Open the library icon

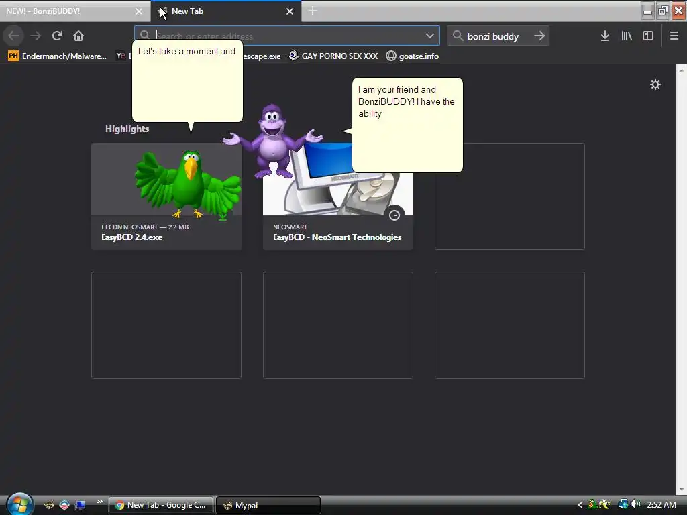(627, 36)
